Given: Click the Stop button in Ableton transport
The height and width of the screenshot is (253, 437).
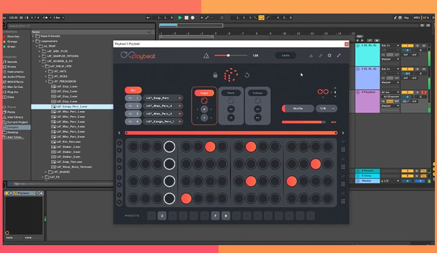Looking at the screenshot, I should pyautogui.click(x=187, y=18).
